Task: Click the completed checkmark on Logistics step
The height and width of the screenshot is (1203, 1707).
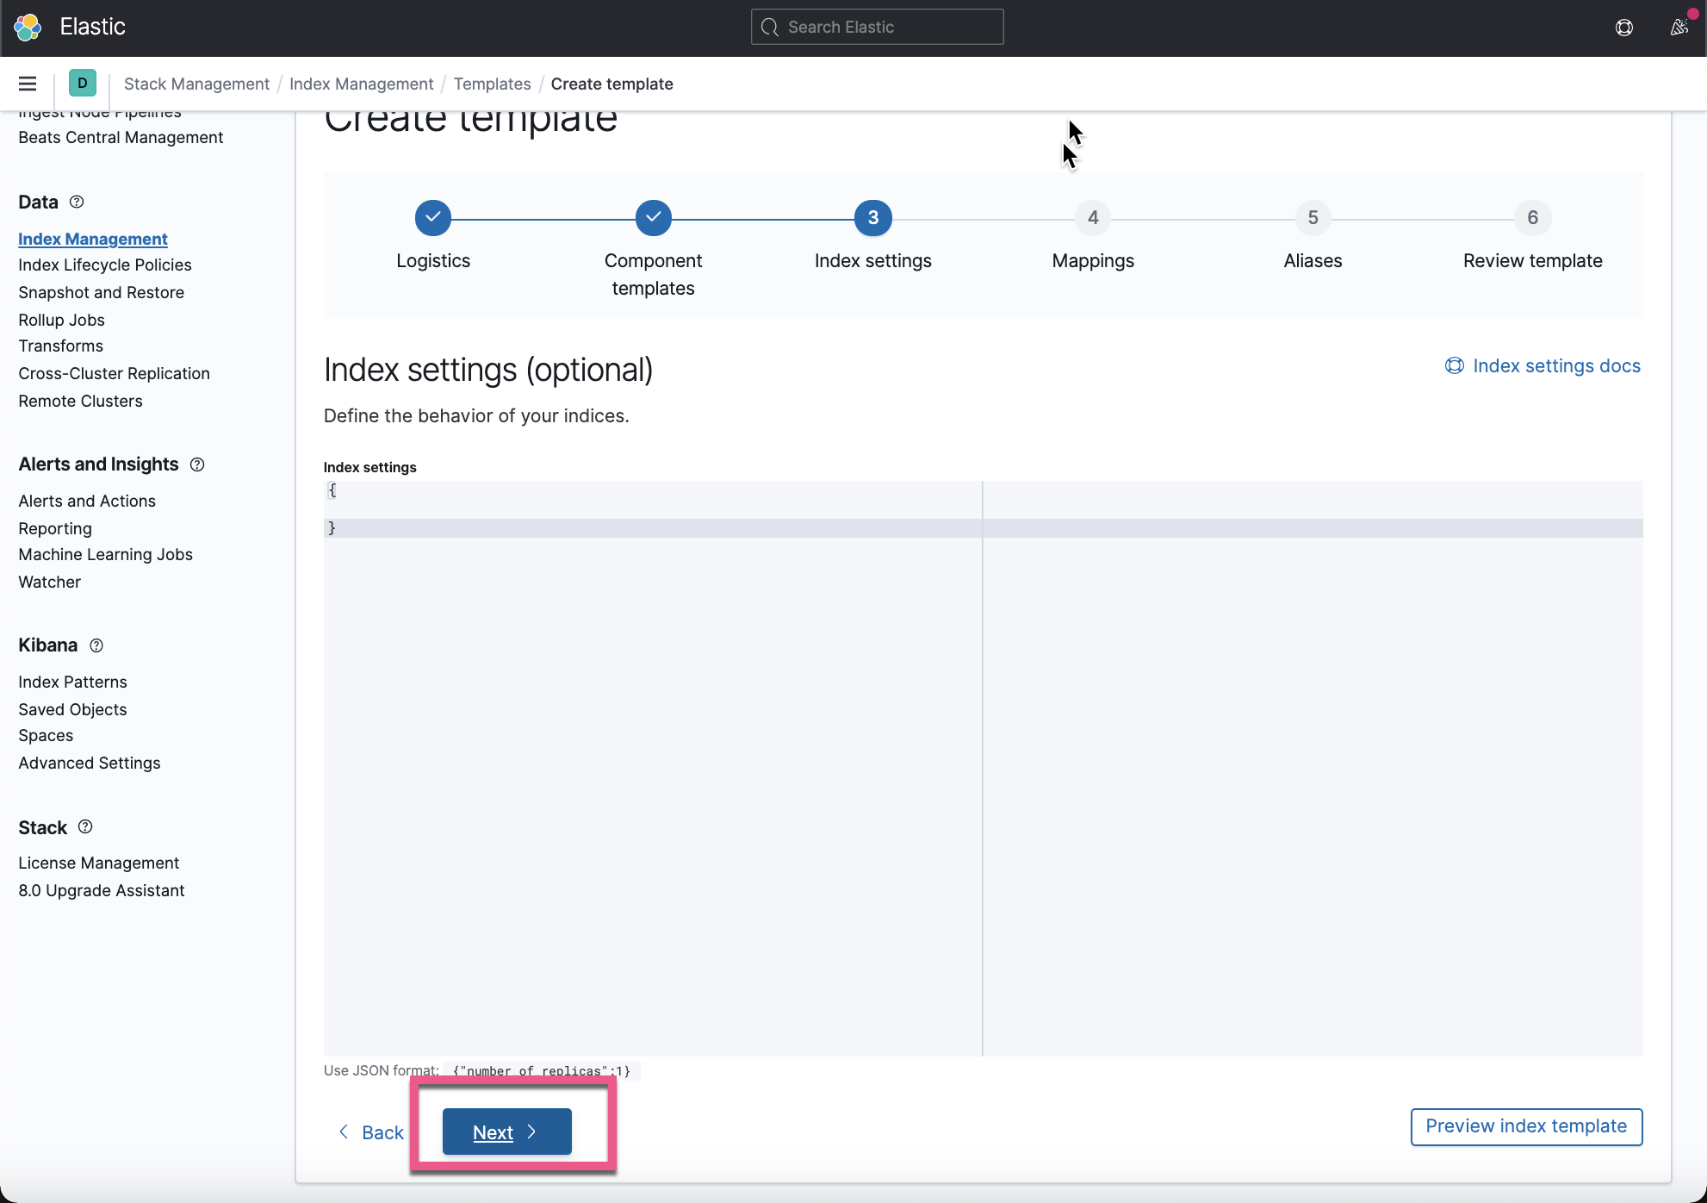Action: (x=432, y=217)
